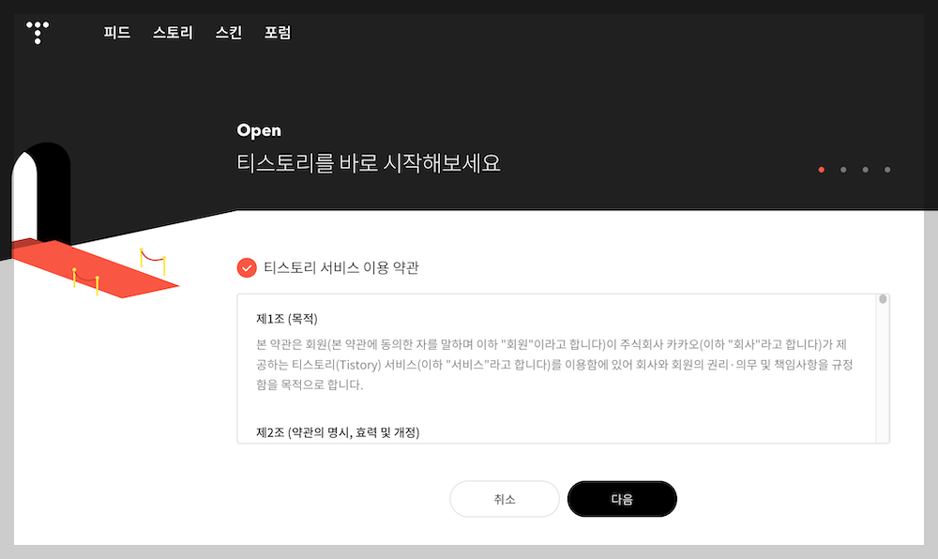Click the up arrow on the terms scrollbar

(883, 297)
